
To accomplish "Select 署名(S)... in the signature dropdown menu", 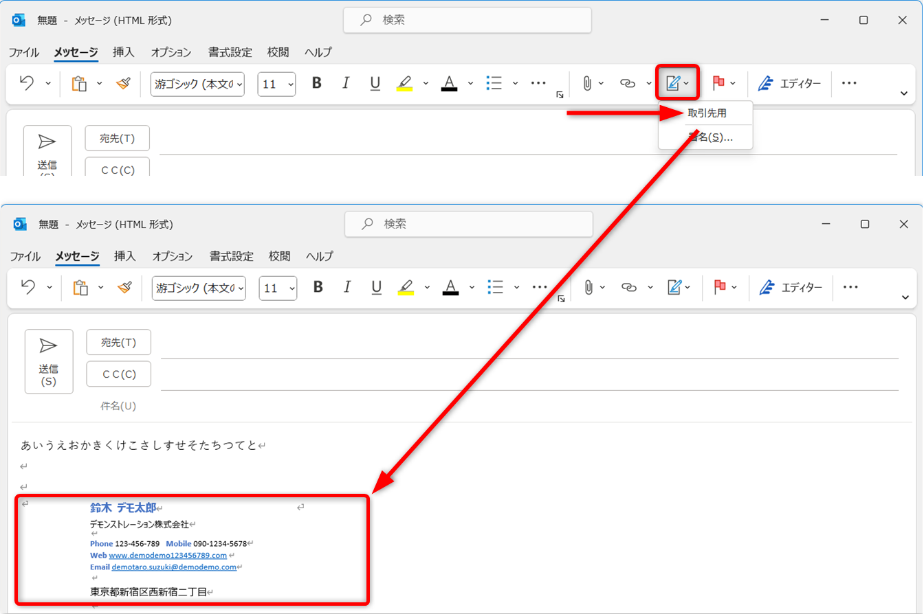I will pos(710,137).
